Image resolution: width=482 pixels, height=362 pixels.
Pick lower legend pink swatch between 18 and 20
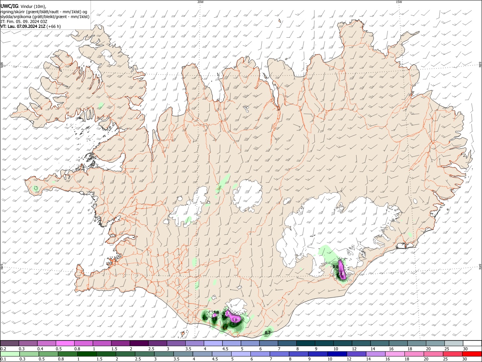pos(413,354)
